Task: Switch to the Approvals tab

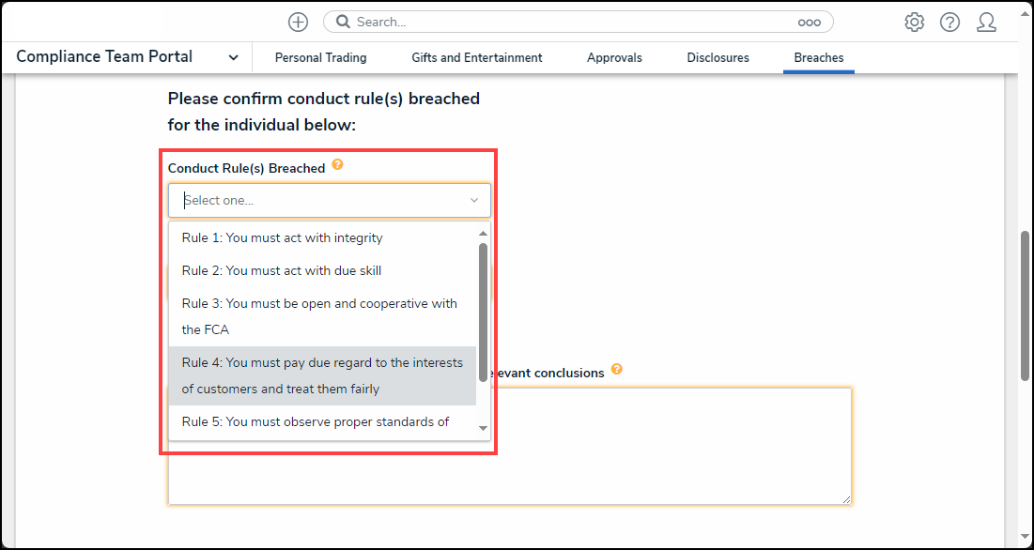Action: click(x=614, y=57)
